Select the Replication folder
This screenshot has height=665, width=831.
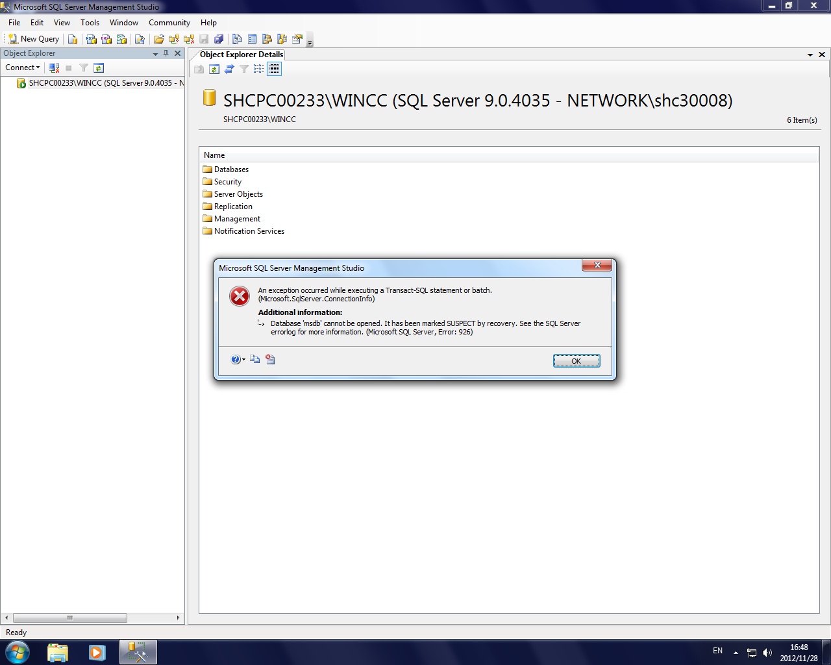coord(228,207)
